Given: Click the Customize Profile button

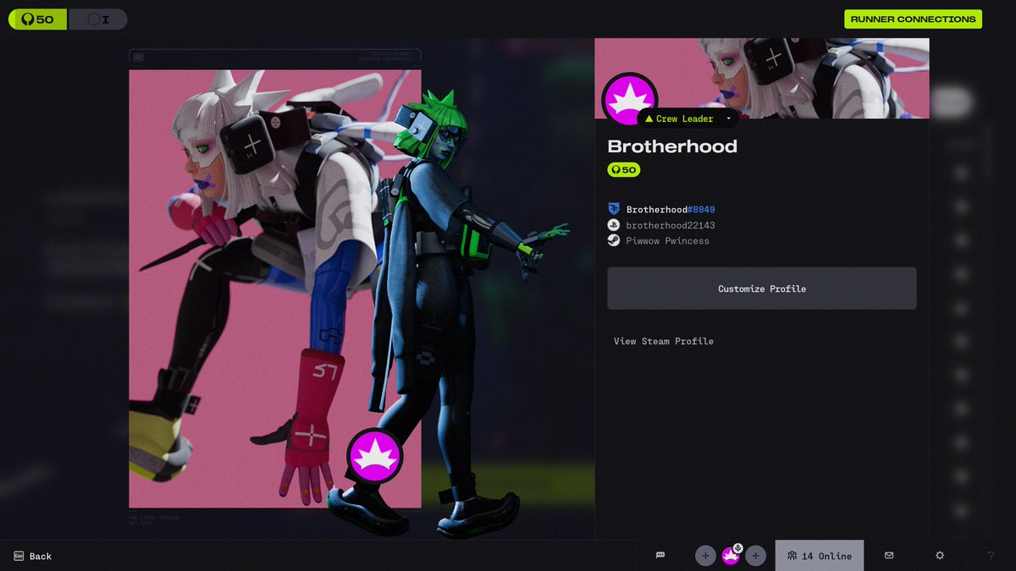Looking at the screenshot, I should [762, 288].
